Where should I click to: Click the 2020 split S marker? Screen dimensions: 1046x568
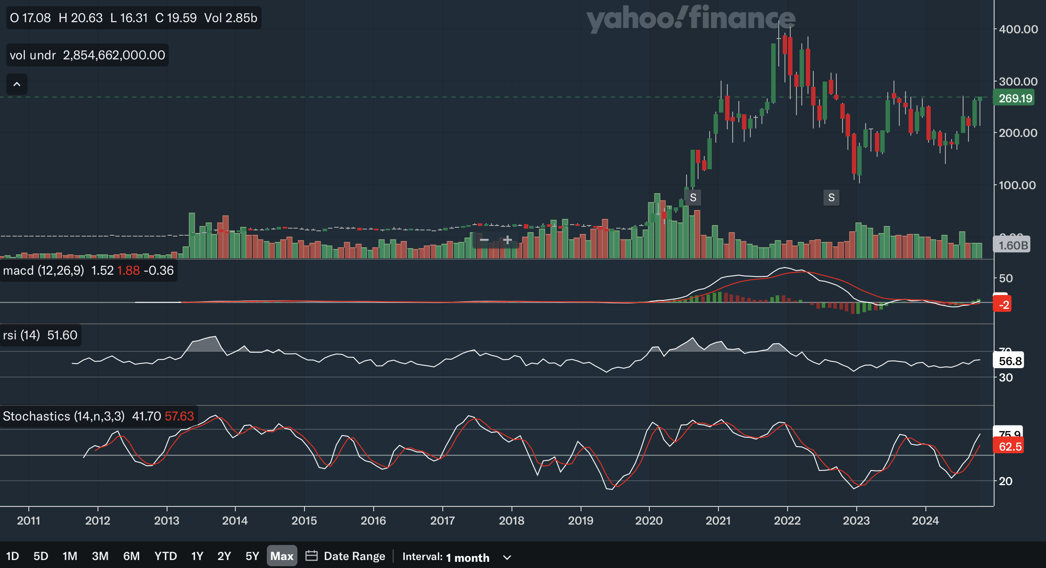pos(693,198)
